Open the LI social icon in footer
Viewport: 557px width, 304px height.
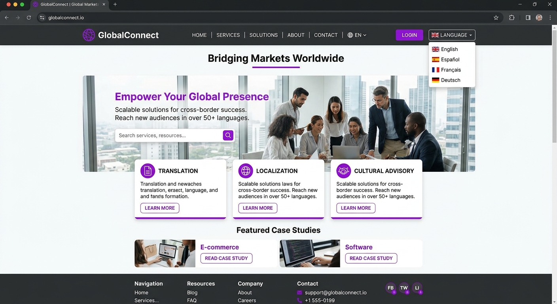[x=417, y=288]
